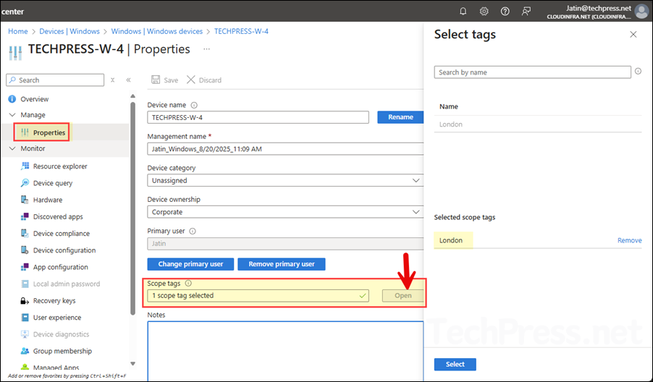Click the User experience icon
Image resolution: width=653 pixels, height=382 pixels.
point(25,317)
